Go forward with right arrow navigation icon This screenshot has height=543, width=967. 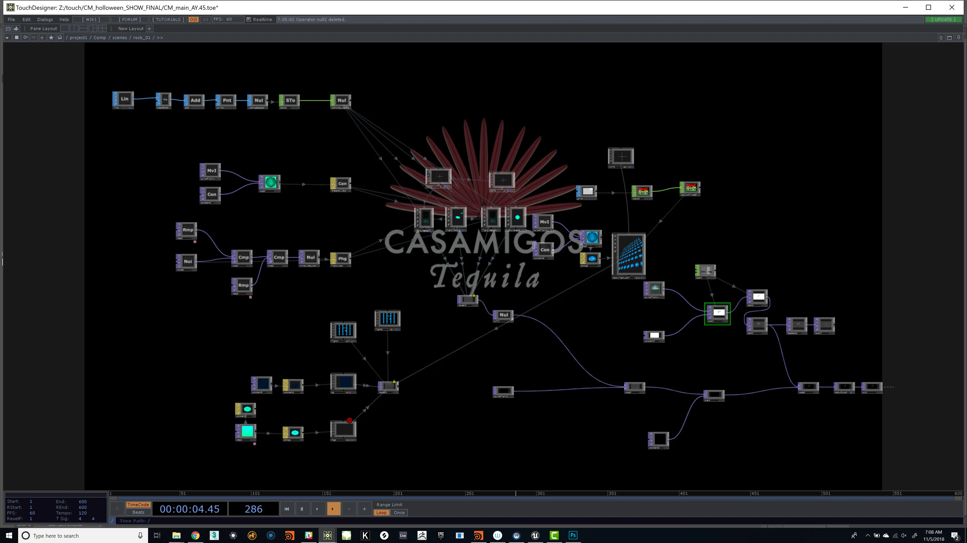[34, 37]
